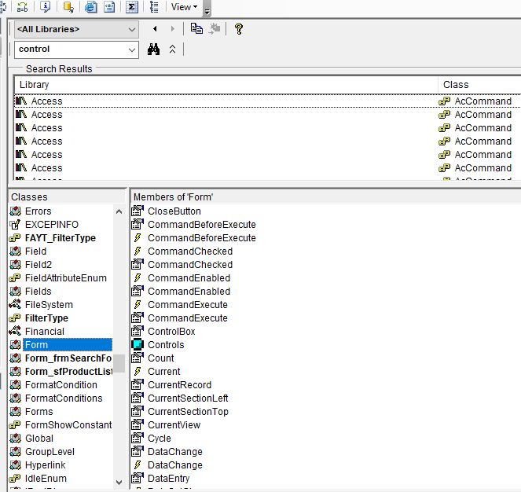
Task: Select the Forms class
Action: [39, 412]
